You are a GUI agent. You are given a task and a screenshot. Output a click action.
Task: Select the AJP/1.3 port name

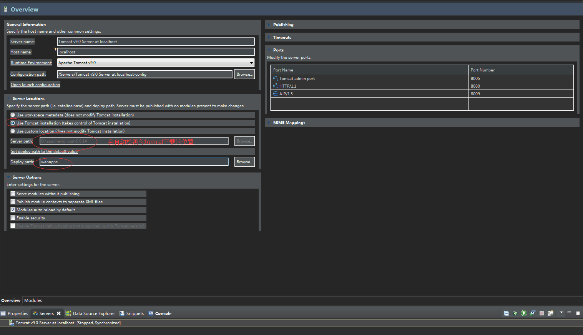tap(286, 94)
